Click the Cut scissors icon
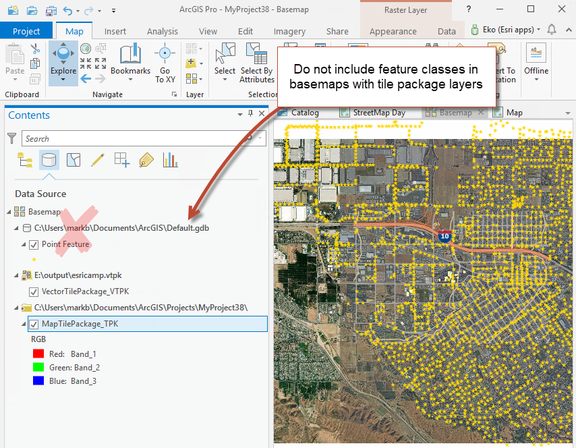 [35, 48]
